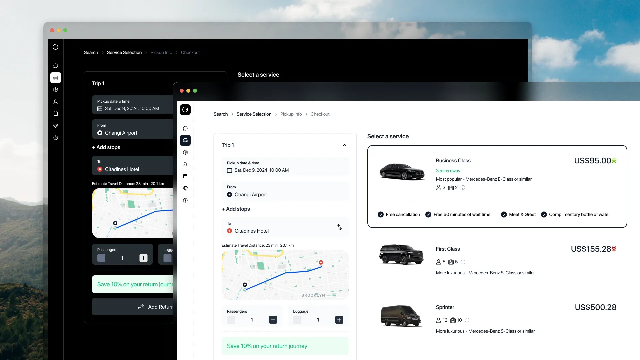Viewport: 640px width, 360px height.
Task: Open the package box icon in light sidebar
Action: 185,152
